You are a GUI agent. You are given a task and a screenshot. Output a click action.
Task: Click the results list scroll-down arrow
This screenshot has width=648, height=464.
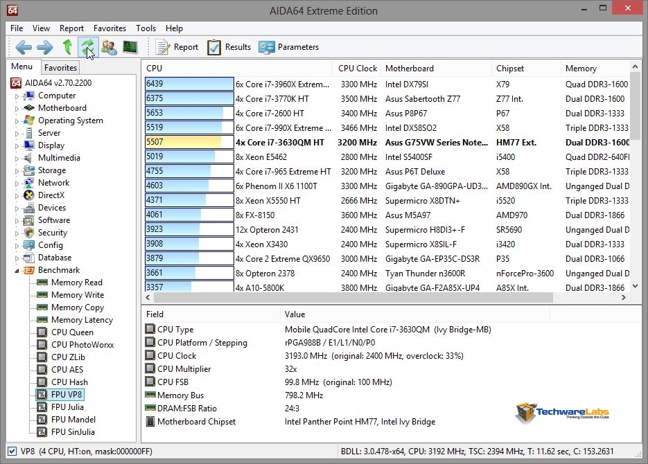click(636, 287)
